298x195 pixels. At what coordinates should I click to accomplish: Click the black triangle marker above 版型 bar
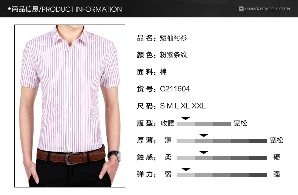(186, 118)
